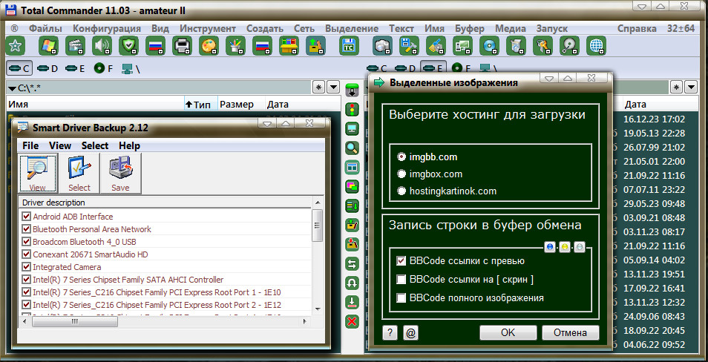Image resolution: width=708 pixels, height=362 pixels.
Task: Click the star favorites icon in toolbar
Action: coord(16,46)
